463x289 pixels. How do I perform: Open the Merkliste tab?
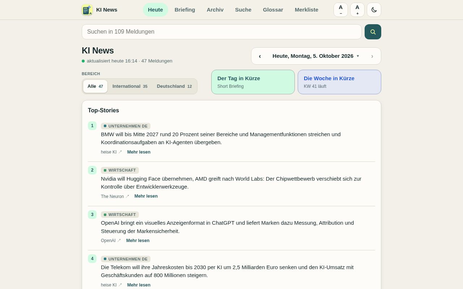tap(306, 10)
